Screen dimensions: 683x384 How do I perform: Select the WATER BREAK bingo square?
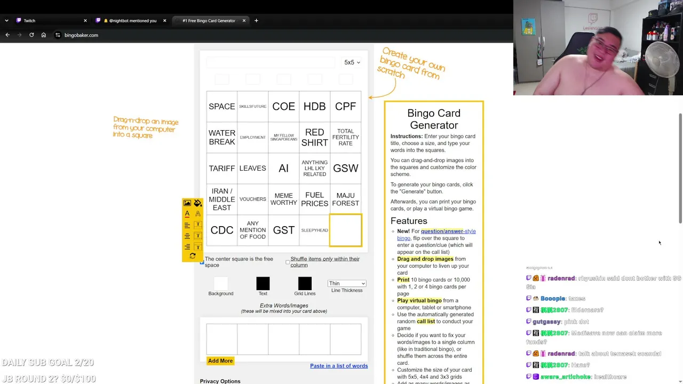pyautogui.click(x=222, y=138)
